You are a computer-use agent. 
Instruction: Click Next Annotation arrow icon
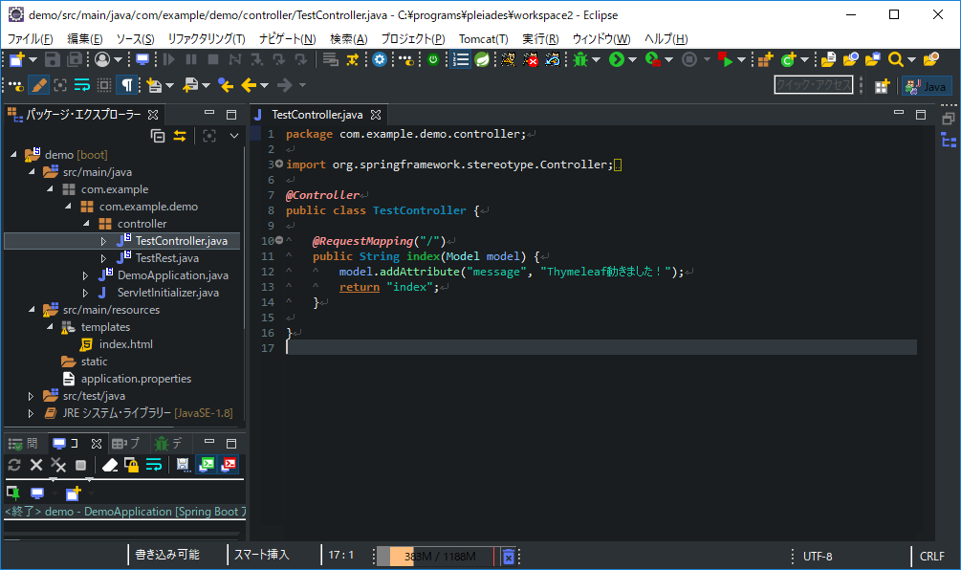tap(155, 85)
